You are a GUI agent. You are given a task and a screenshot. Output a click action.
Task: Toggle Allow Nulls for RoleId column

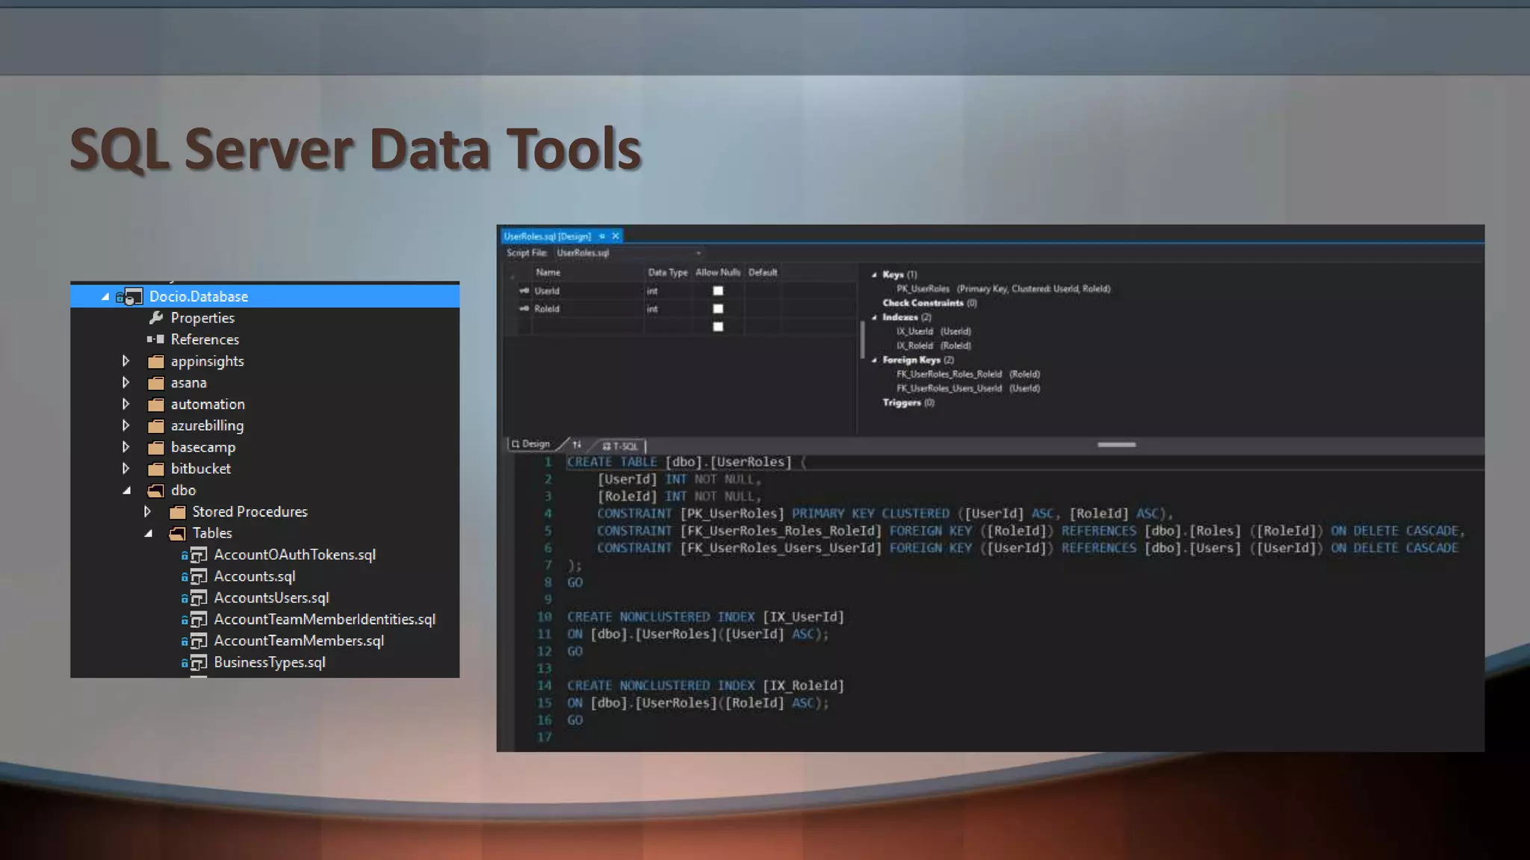coord(718,308)
